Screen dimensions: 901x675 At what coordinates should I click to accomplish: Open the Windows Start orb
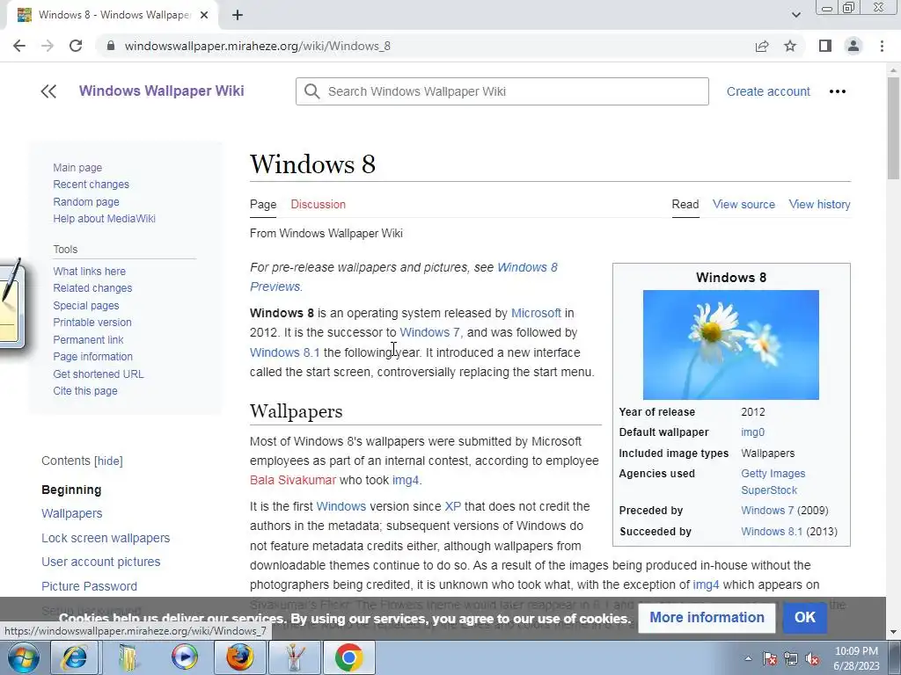23,657
